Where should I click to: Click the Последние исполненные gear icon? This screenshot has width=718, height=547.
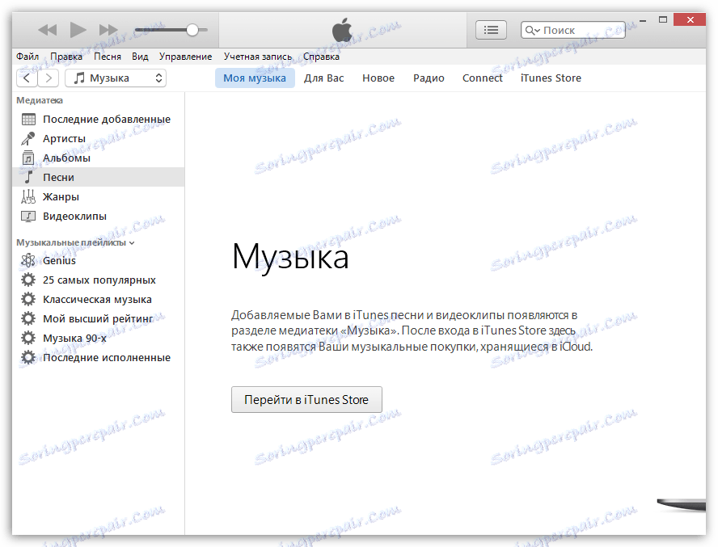[28, 357]
